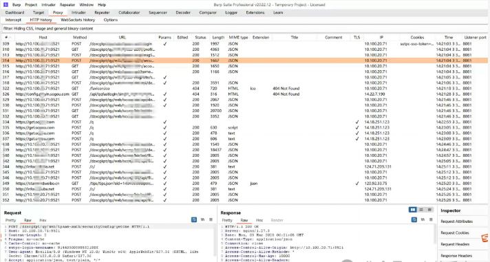Screen dimensions: 490x262
Task: Switch Request view to Pretty
Action: [x=10, y=220]
